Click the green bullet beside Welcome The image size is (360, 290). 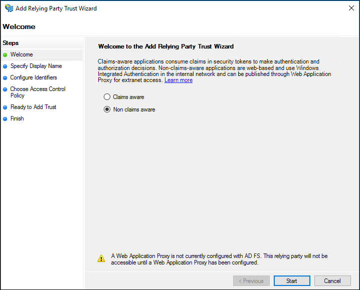pos(5,55)
